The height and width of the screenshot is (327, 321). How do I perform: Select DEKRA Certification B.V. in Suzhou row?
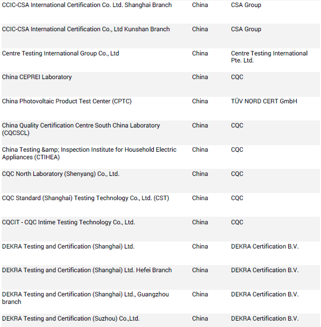pyautogui.click(x=265, y=318)
